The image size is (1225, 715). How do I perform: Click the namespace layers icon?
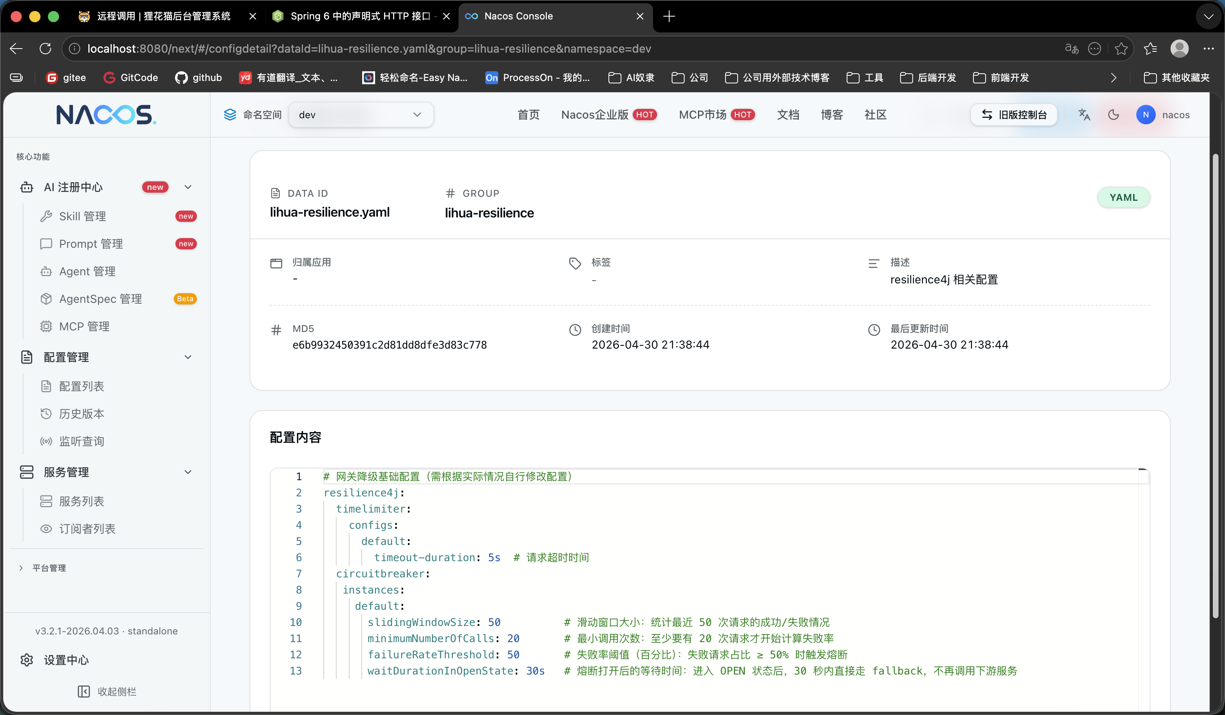pyautogui.click(x=230, y=115)
